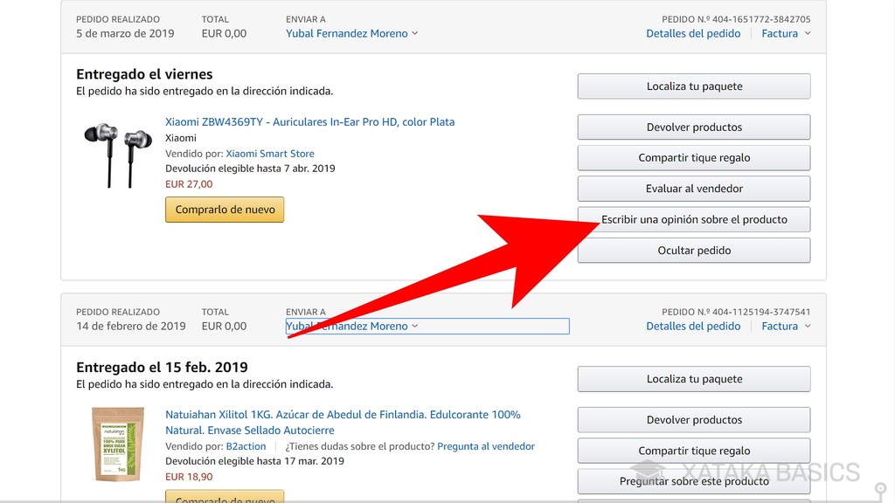Click 'Devolver productos' on the Xylitol order
The height and width of the screenshot is (503, 895).
pyautogui.click(x=693, y=419)
